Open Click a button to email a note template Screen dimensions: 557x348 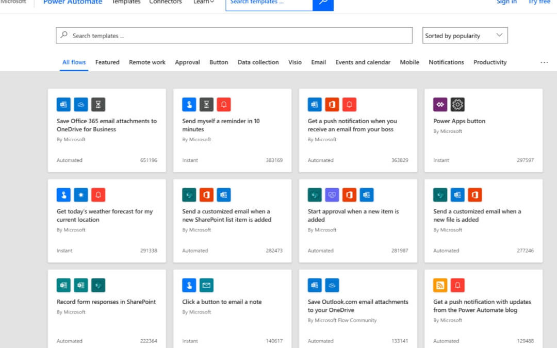tap(222, 302)
